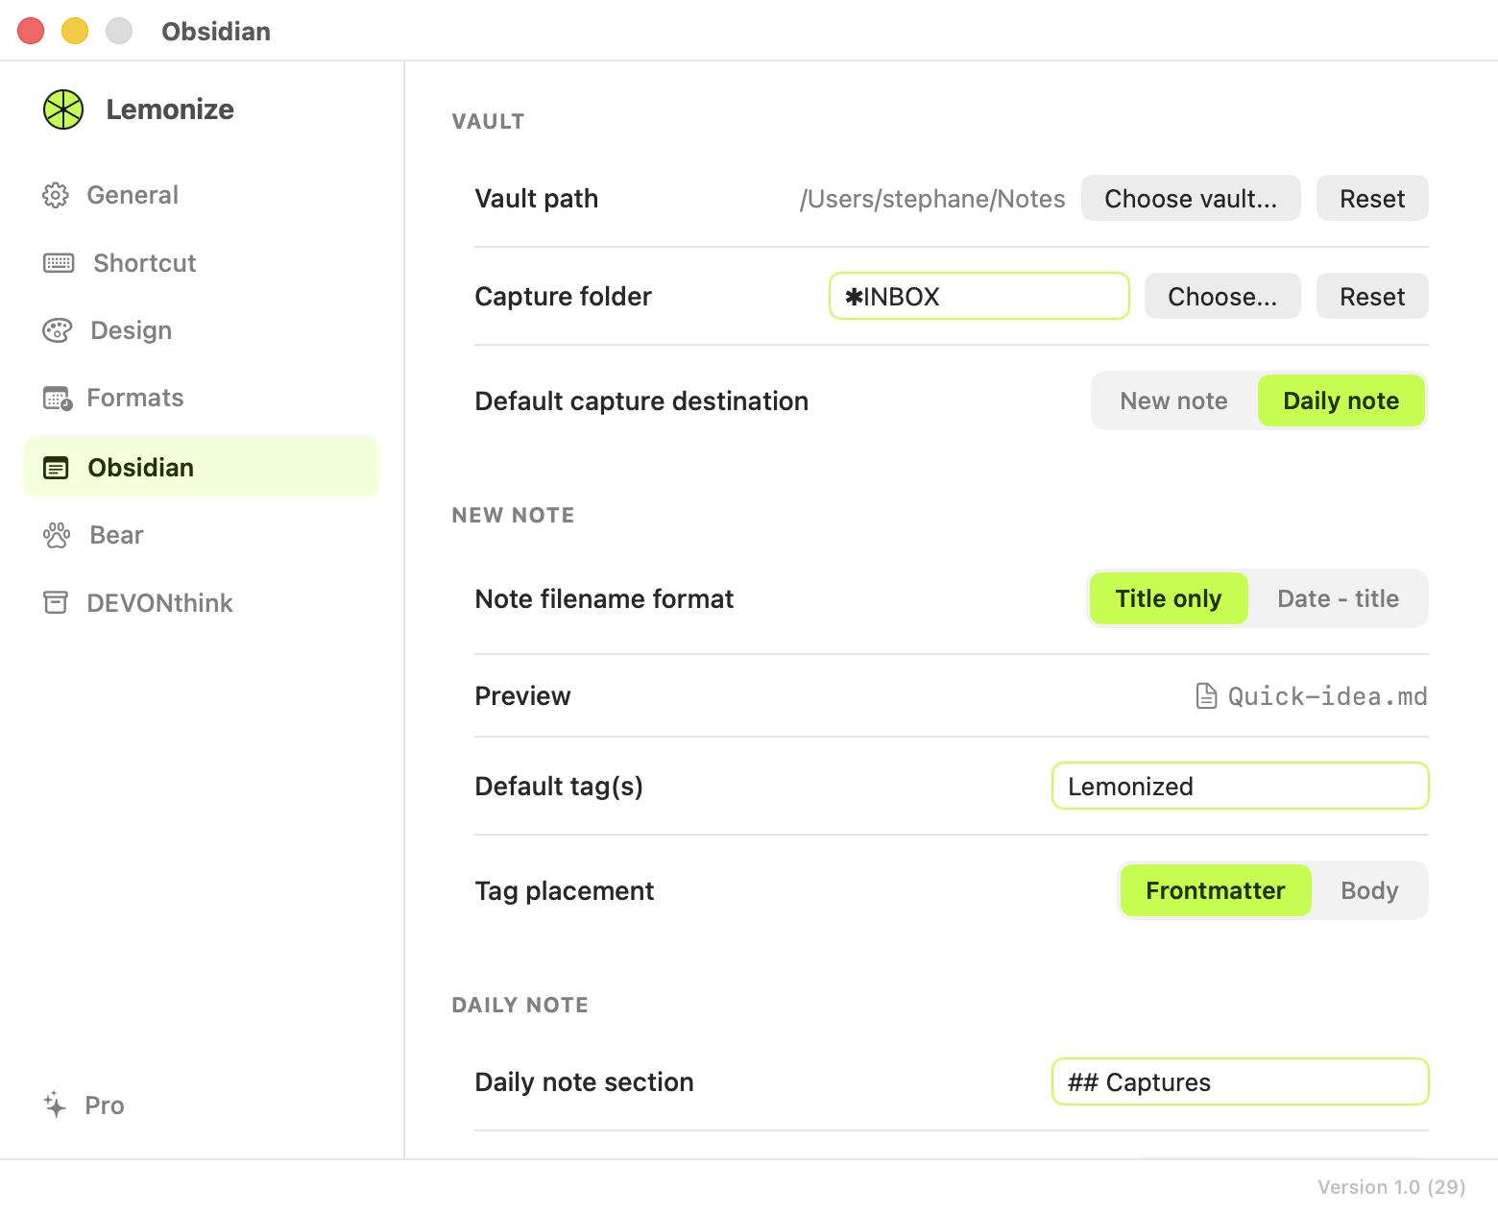Click the NEW NOTE section header
Viewport: 1498px width, 1214px height.
click(513, 515)
